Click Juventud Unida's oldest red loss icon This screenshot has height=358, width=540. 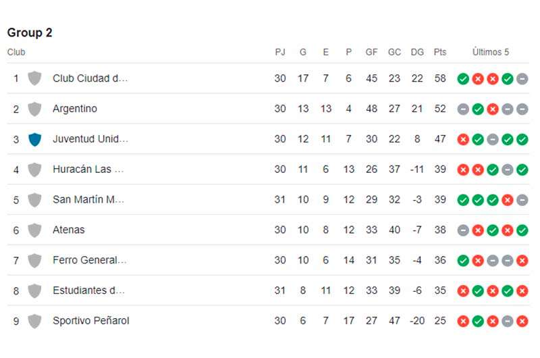click(463, 139)
